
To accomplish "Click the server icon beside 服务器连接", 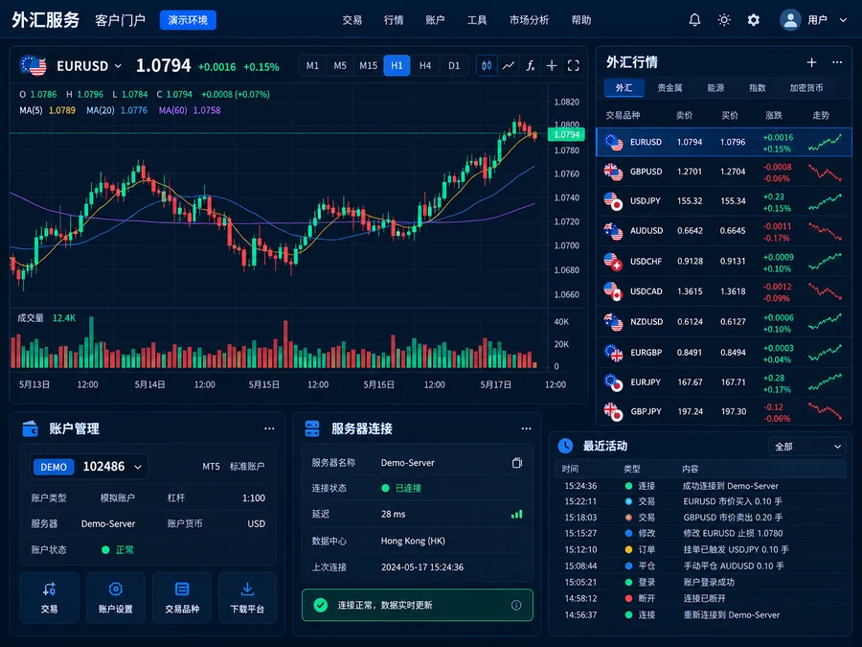I will [x=312, y=428].
